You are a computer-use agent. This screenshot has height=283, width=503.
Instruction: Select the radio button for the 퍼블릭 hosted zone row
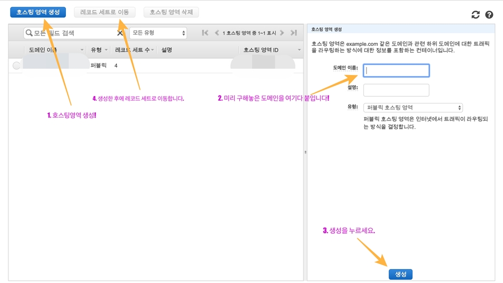(x=16, y=66)
